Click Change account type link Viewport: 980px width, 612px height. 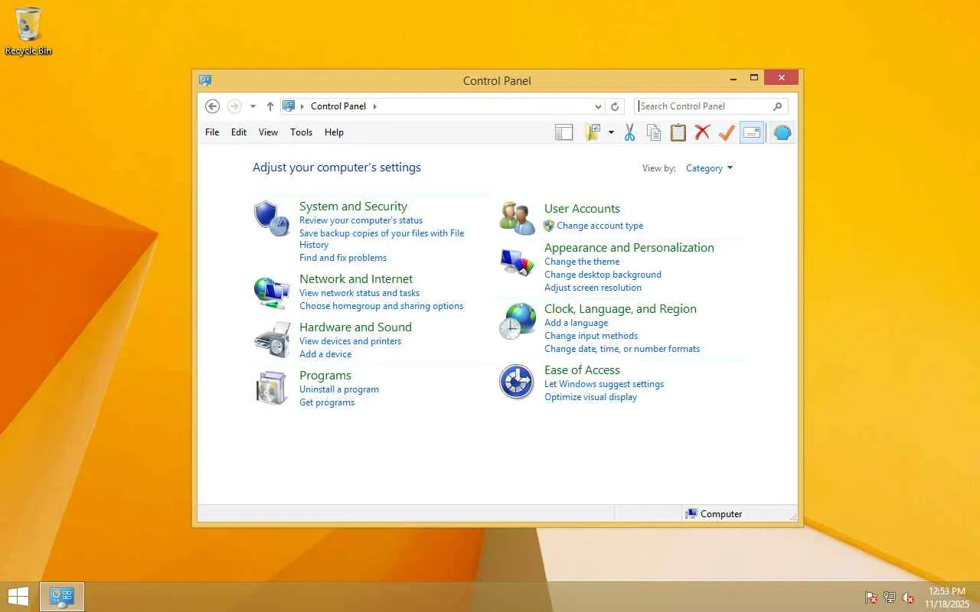click(x=599, y=226)
